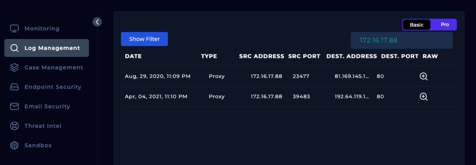
Task: Click the Sandbox cube icon
Action: pyautogui.click(x=14, y=145)
